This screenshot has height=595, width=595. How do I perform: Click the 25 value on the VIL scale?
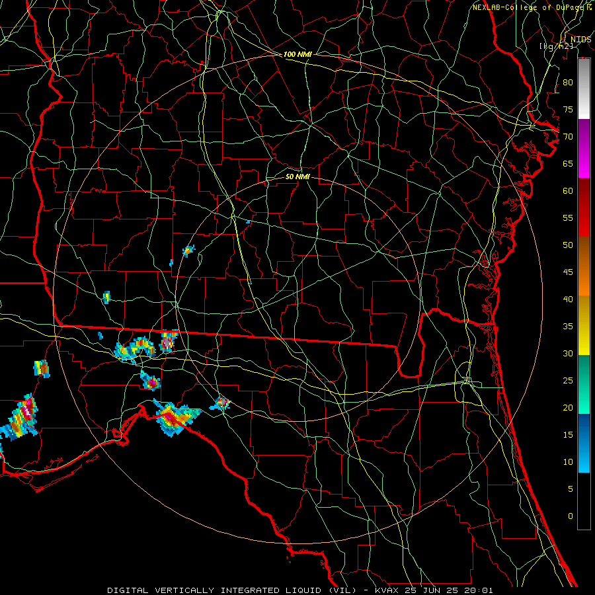click(568, 380)
